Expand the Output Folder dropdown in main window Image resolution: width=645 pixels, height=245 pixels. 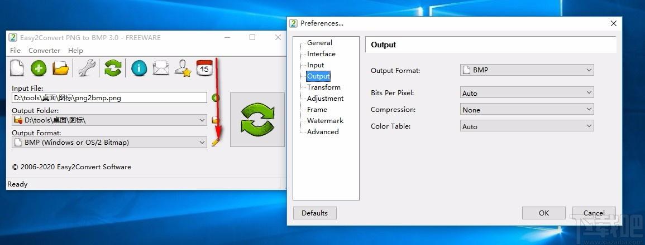coord(109,120)
